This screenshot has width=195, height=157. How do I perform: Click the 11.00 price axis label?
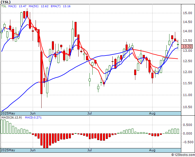point(188,95)
